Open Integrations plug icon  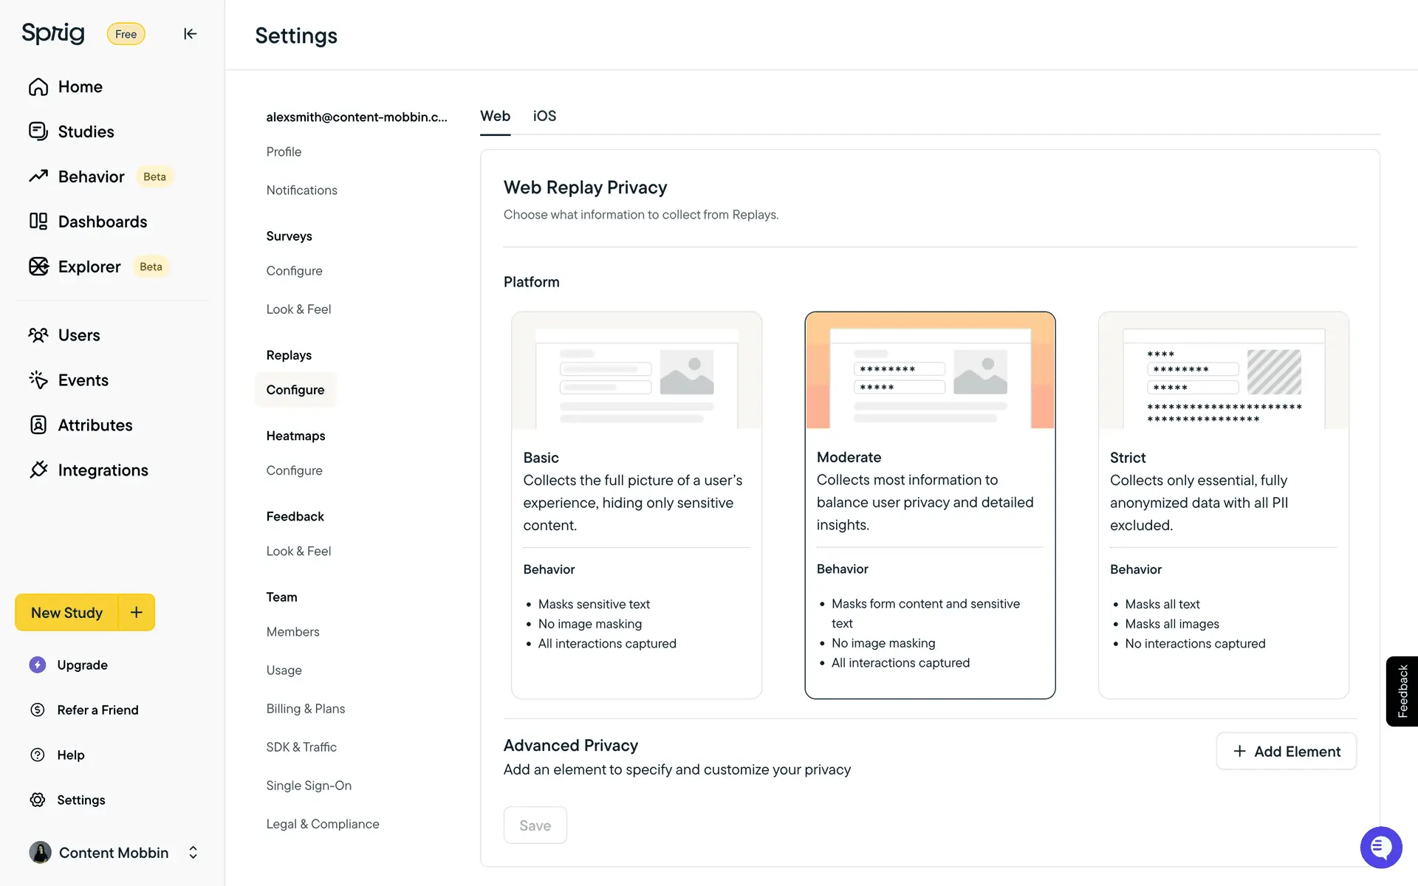(x=38, y=470)
